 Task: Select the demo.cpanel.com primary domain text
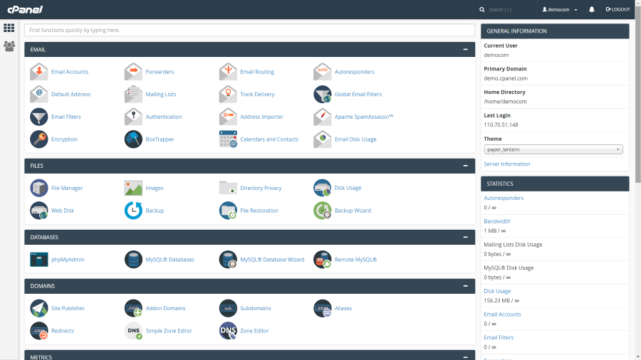tap(506, 78)
